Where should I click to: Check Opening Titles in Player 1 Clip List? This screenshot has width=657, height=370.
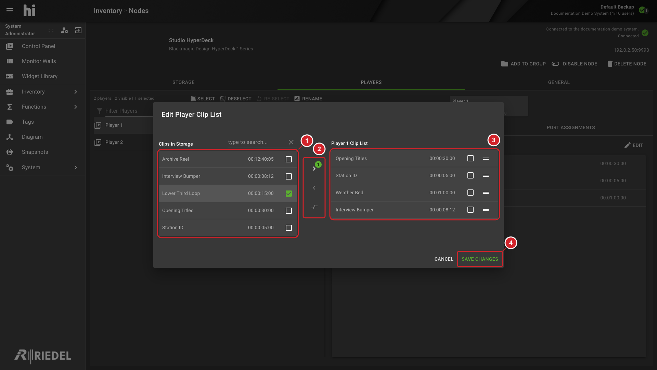pyautogui.click(x=471, y=158)
